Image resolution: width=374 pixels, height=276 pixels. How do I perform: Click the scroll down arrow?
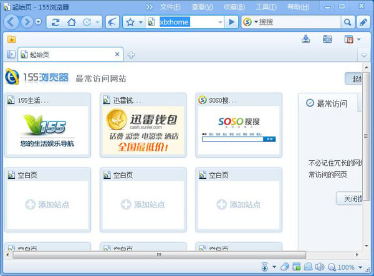click(367, 246)
